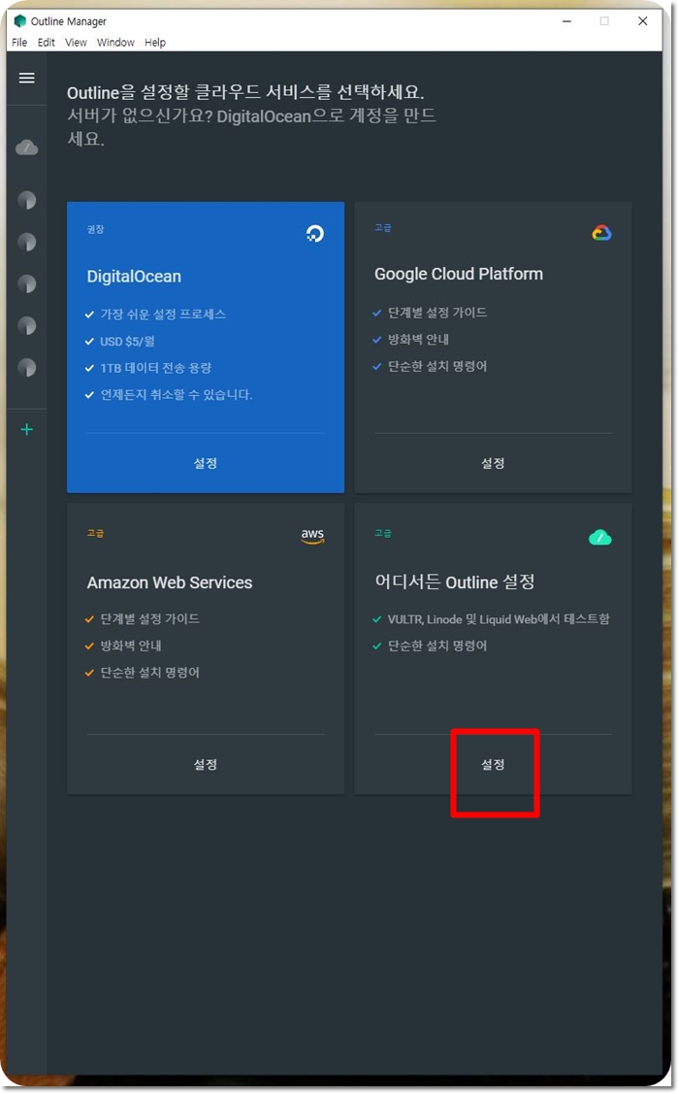Viewport: 679px width, 1094px height.
Task: Click 단계별 설정 가이드 under Amazon Web Services
Action: point(150,618)
